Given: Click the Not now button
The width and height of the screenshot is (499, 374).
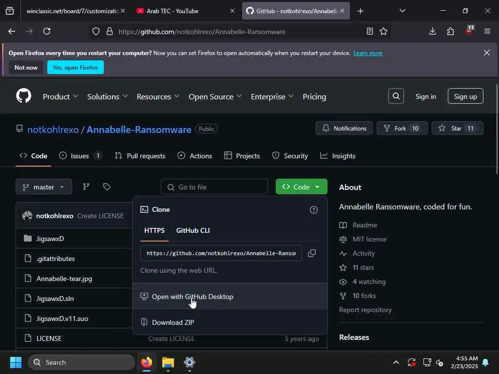Looking at the screenshot, I should 26,67.
